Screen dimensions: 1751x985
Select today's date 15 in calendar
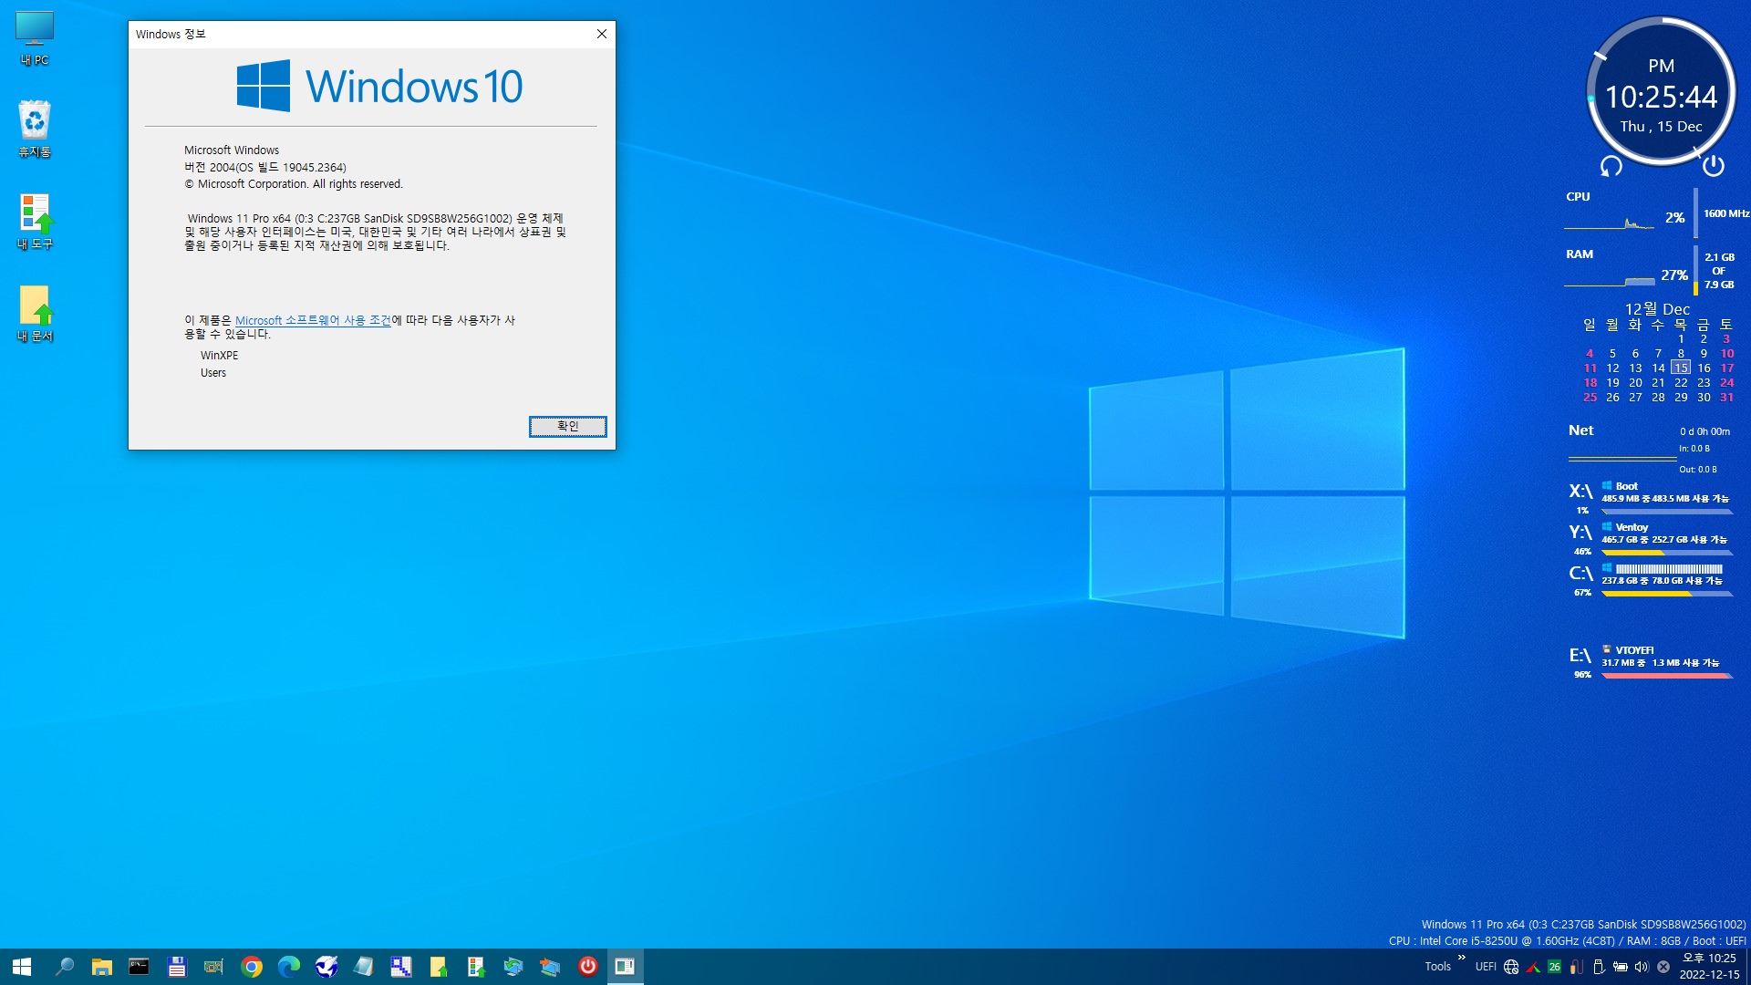point(1681,368)
